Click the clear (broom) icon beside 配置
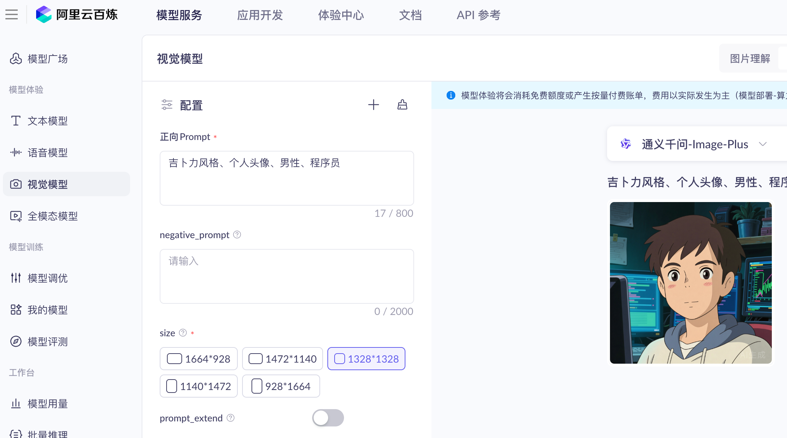 (402, 105)
